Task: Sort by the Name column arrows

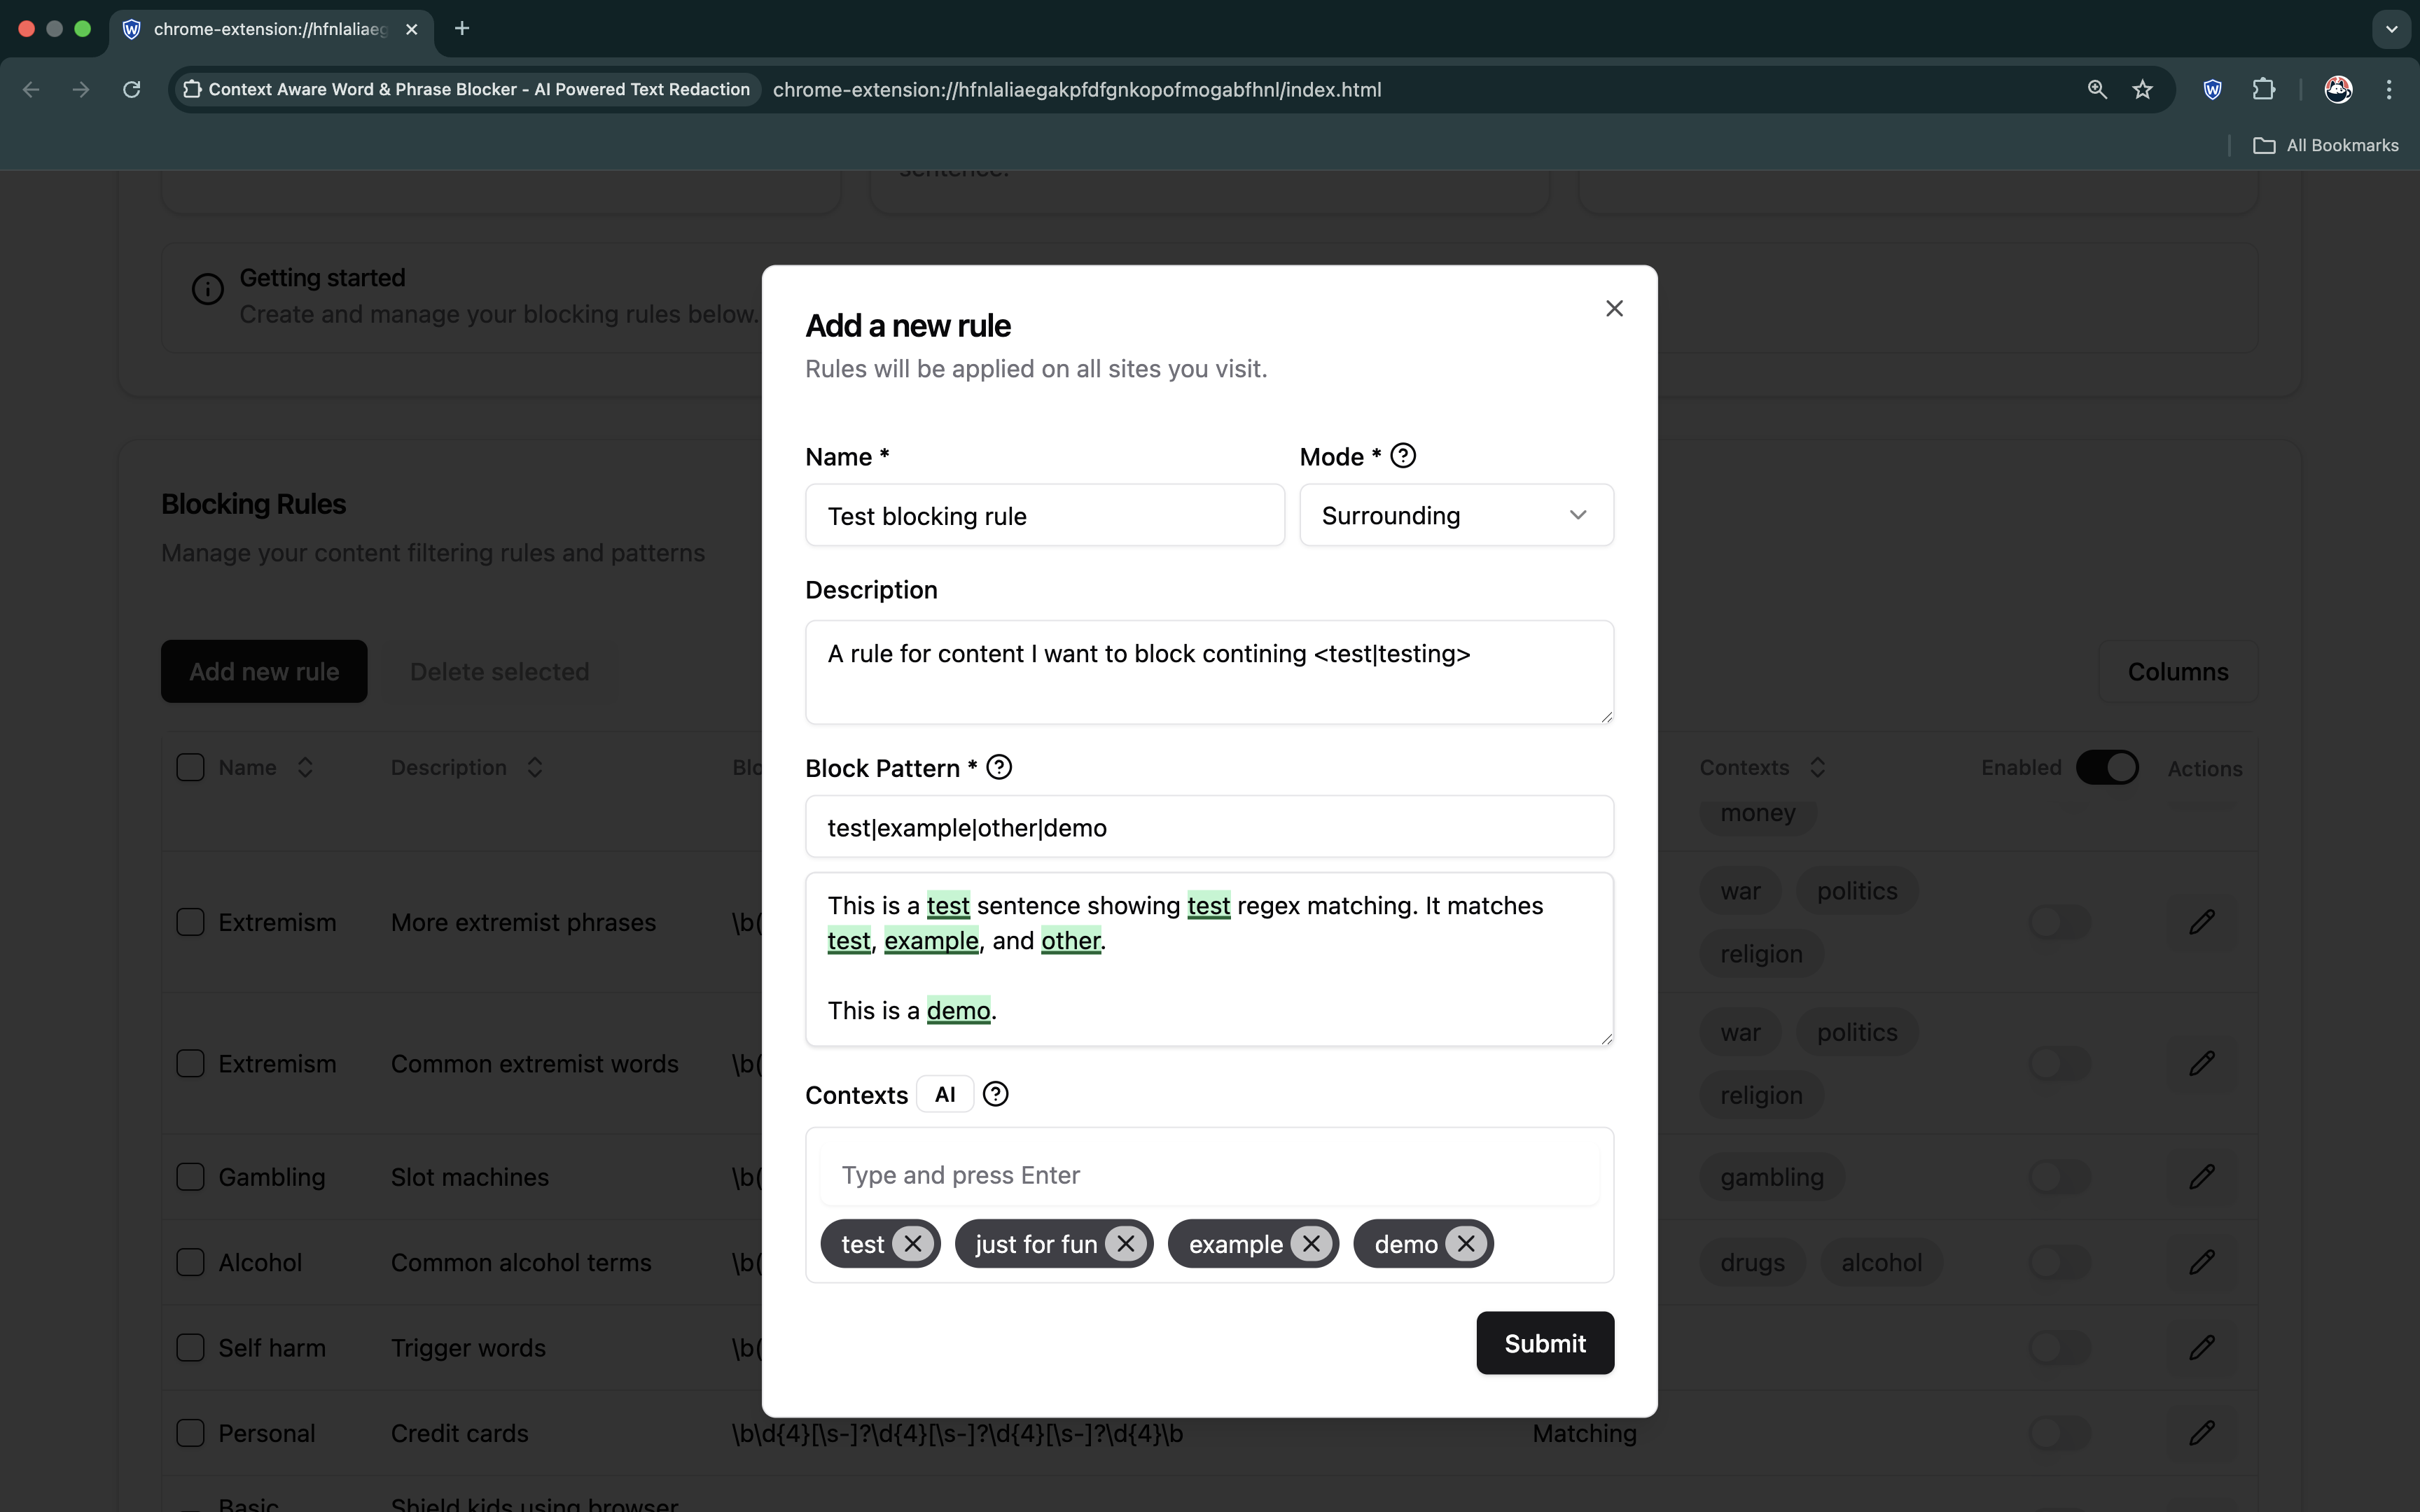Action: pyautogui.click(x=305, y=767)
